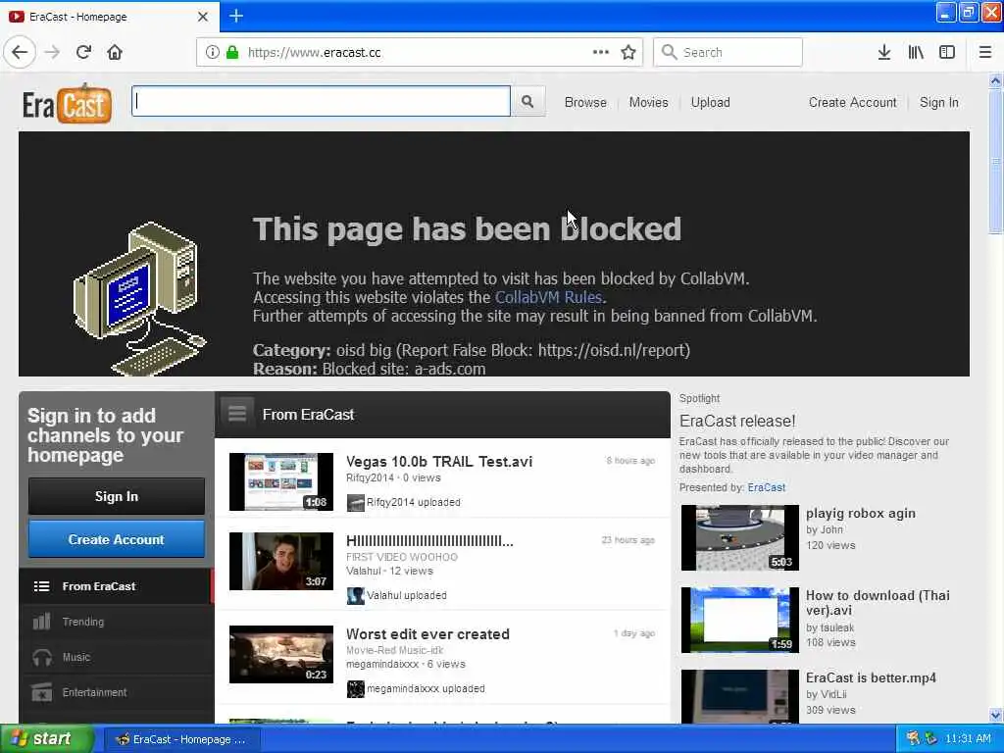
Task: Open Worst edit ever created video title
Action: pyautogui.click(x=427, y=634)
